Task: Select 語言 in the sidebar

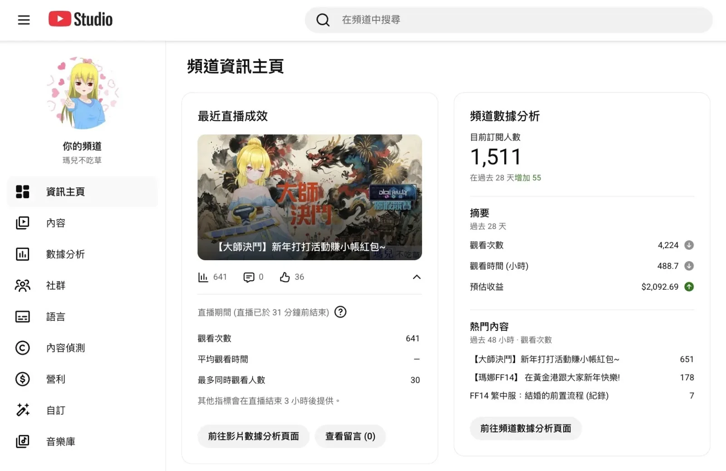Action: click(83, 316)
